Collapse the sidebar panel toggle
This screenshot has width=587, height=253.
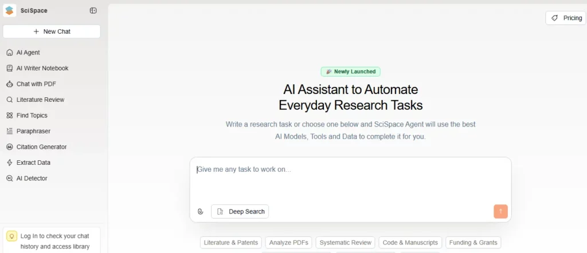pyautogui.click(x=93, y=10)
